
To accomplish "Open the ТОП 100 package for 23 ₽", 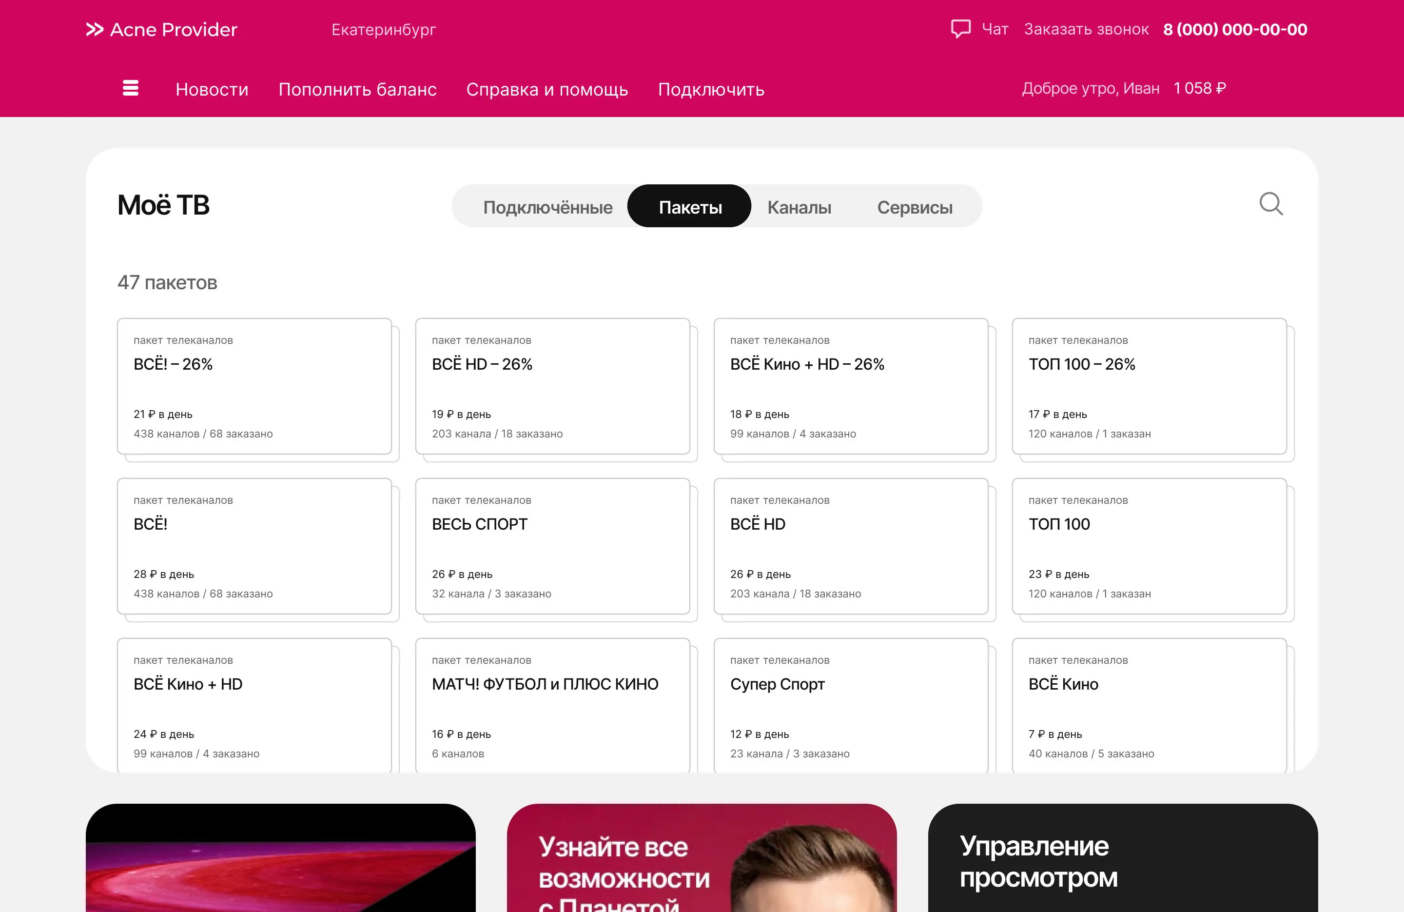I will [1149, 546].
